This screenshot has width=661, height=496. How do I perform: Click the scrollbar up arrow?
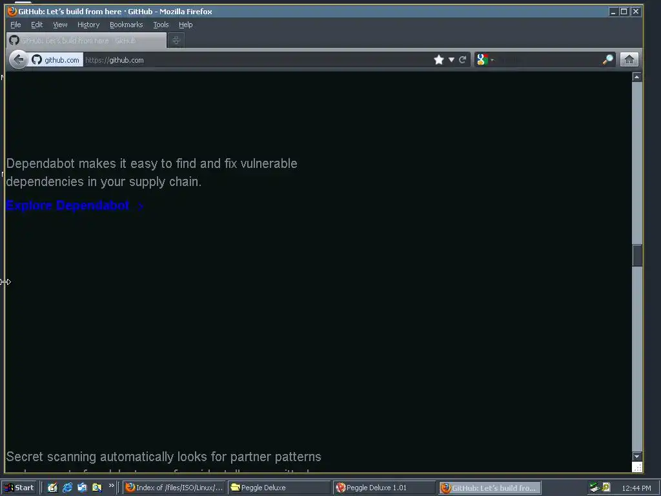click(636, 77)
